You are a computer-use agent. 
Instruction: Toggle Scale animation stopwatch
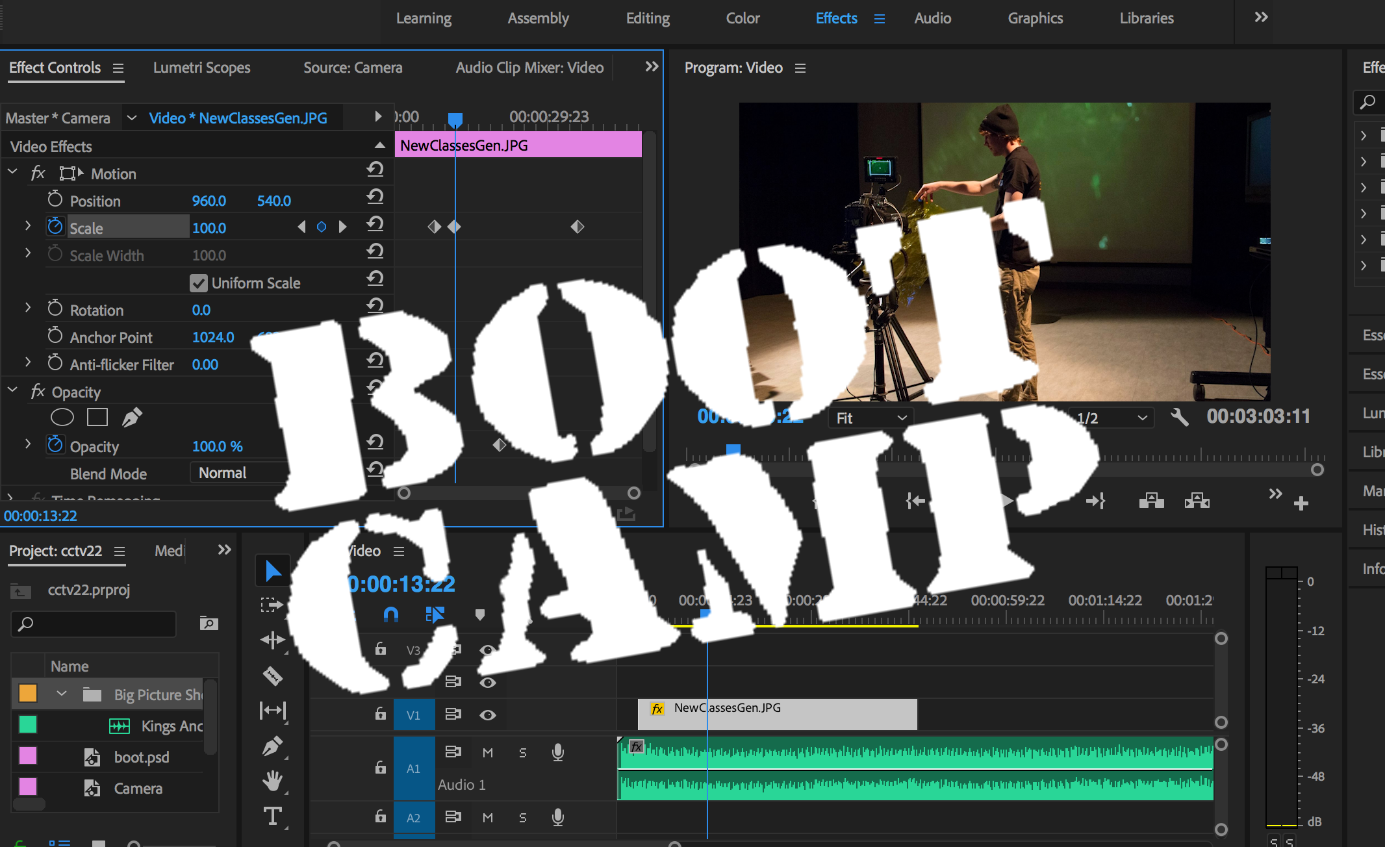pyautogui.click(x=55, y=226)
